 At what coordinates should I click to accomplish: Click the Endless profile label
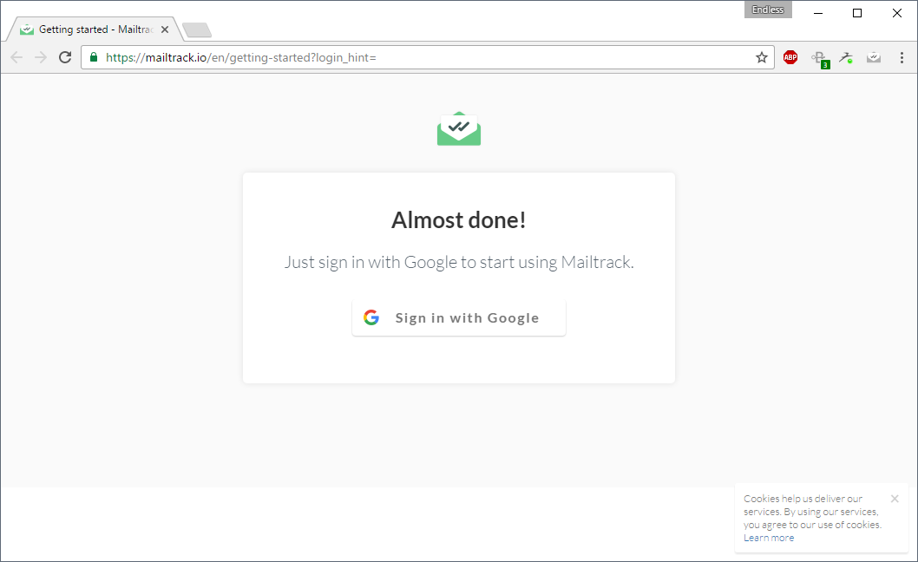[x=768, y=10]
